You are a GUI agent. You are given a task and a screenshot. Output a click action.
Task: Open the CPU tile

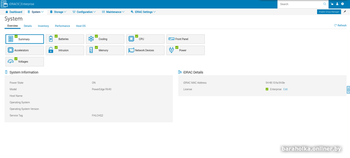click(145, 39)
